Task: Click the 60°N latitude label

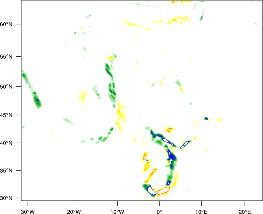Action: (x=6, y=24)
